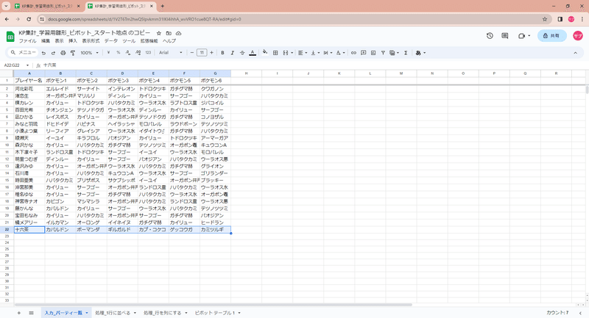This screenshot has width=589, height=318.
Task: Decrease font size with minus button
Action: coord(192,53)
